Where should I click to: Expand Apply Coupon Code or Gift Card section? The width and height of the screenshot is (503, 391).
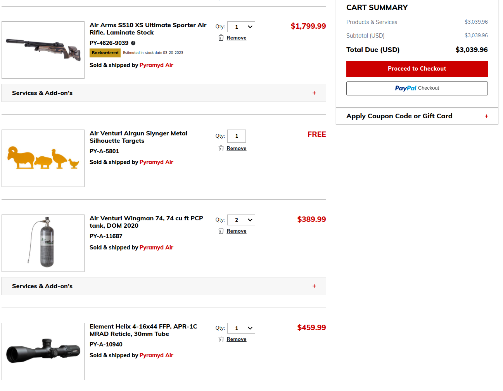pyautogui.click(x=399, y=116)
